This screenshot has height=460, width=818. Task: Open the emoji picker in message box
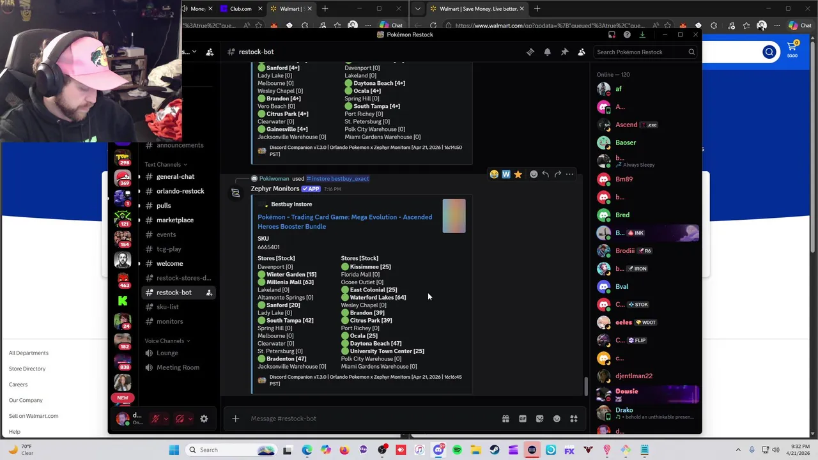pyautogui.click(x=557, y=418)
